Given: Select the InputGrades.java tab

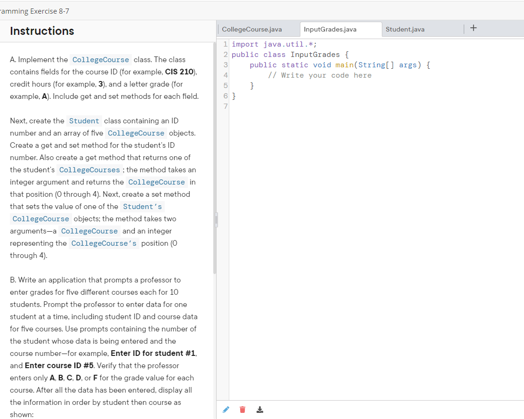Looking at the screenshot, I should (x=330, y=29).
